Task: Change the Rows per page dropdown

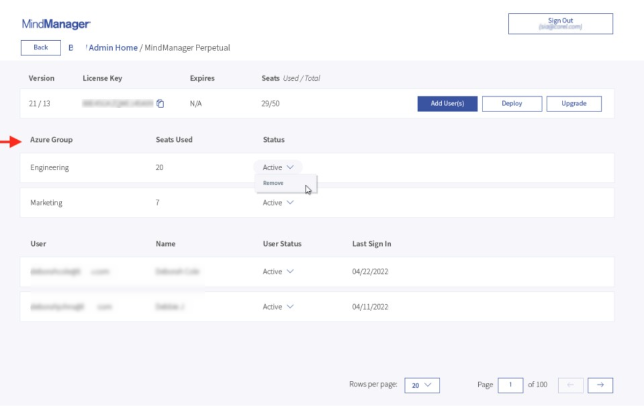Action: (422, 385)
